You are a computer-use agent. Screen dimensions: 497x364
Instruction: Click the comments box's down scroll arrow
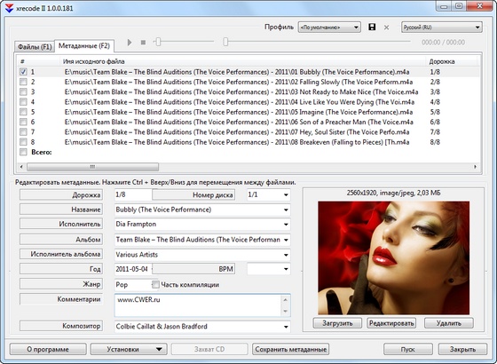(285, 311)
